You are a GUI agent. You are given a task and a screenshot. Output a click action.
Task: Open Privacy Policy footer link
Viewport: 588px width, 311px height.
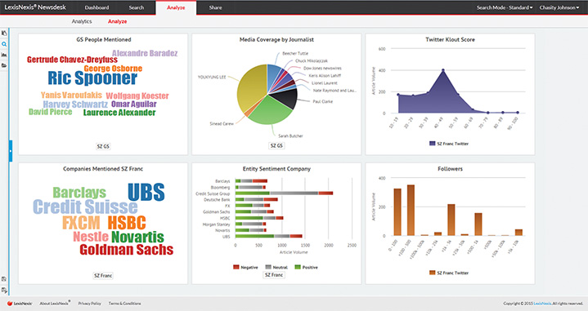(90, 304)
